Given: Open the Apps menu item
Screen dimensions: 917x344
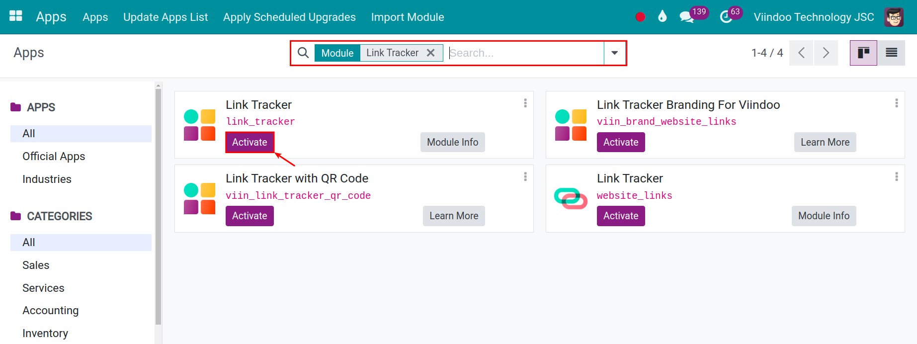Looking at the screenshot, I should [x=95, y=17].
